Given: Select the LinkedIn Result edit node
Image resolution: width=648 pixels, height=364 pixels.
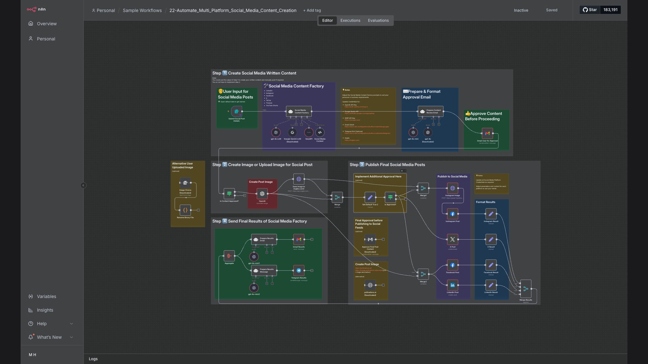Looking at the screenshot, I should point(491,285).
